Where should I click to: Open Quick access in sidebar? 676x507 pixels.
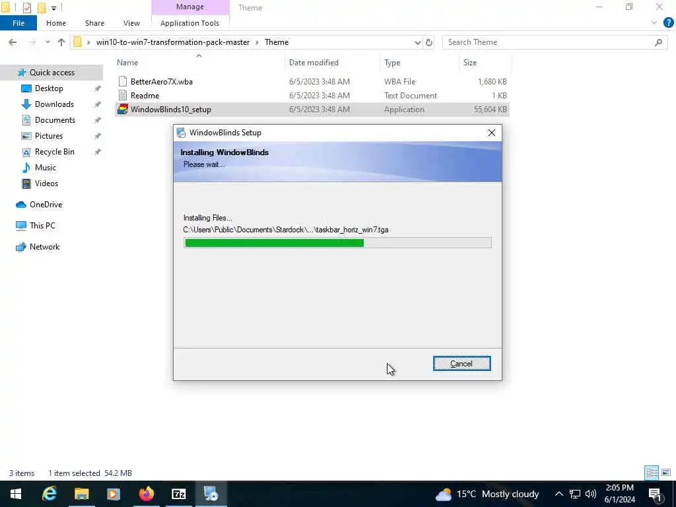[x=51, y=73]
